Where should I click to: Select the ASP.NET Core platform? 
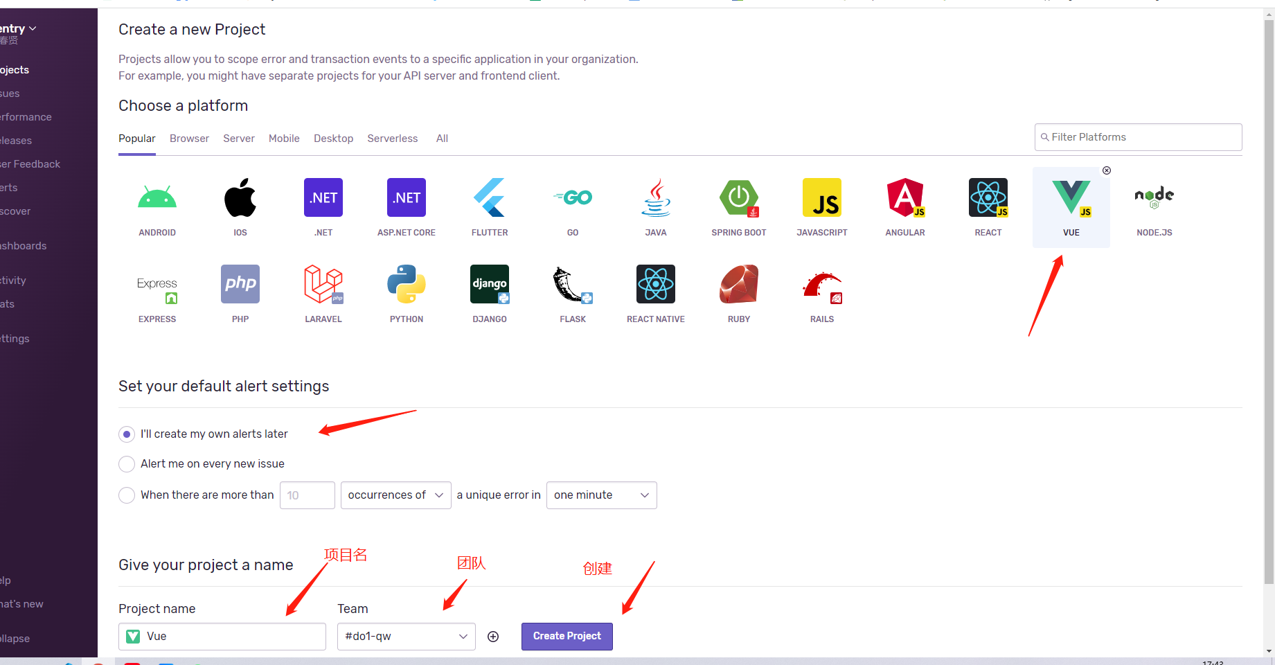tap(407, 197)
